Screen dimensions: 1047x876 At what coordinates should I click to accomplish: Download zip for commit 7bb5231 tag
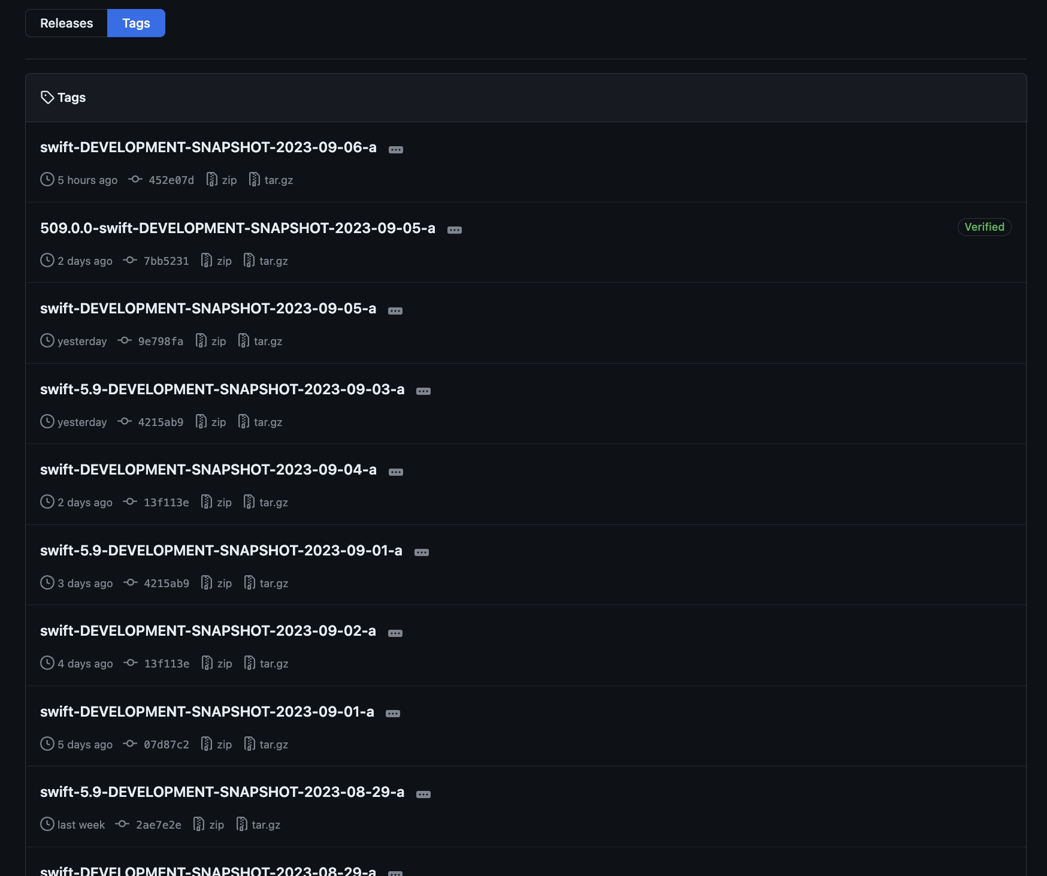coord(216,261)
